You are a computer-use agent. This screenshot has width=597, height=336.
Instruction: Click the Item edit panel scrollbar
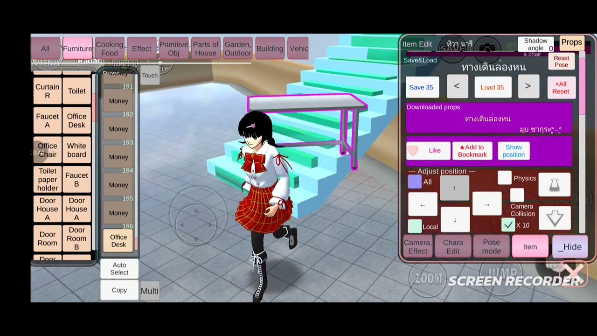tap(582, 145)
